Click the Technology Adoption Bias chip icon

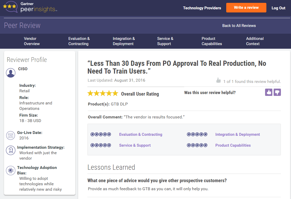(x=11, y=170)
